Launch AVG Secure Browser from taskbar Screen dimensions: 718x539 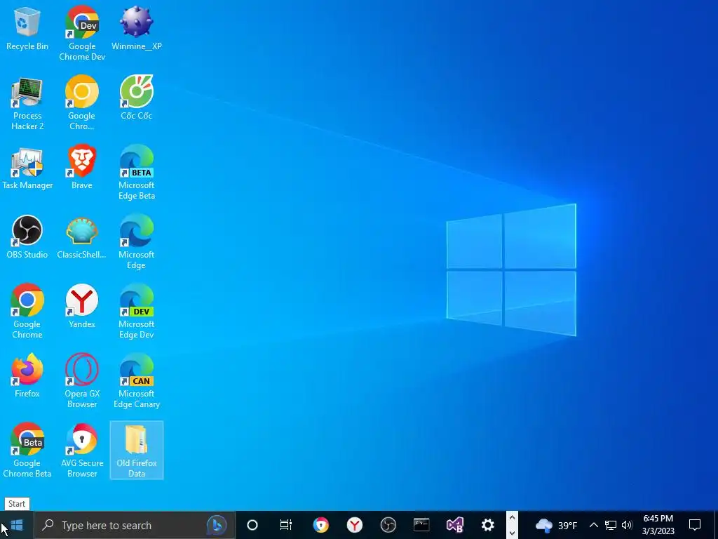coord(320,525)
